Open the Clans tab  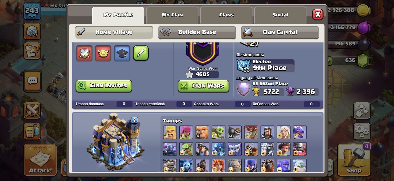pos(226,15)
